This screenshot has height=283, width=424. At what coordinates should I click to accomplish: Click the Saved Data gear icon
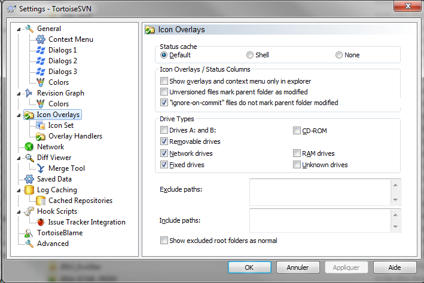point(29,179)
